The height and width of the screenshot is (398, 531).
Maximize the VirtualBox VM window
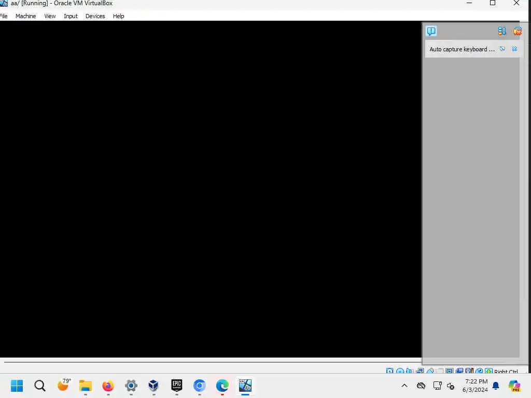pyautogui.click(x=493, y=3)
